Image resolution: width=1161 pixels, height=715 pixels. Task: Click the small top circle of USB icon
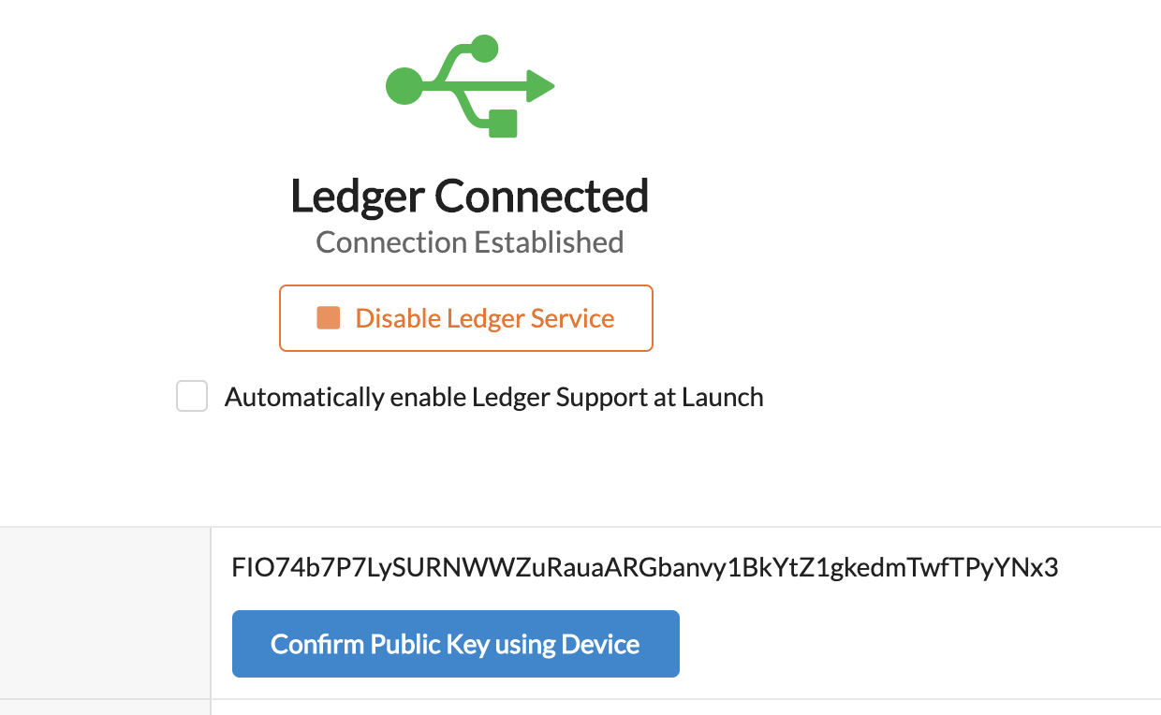[484, 49]
